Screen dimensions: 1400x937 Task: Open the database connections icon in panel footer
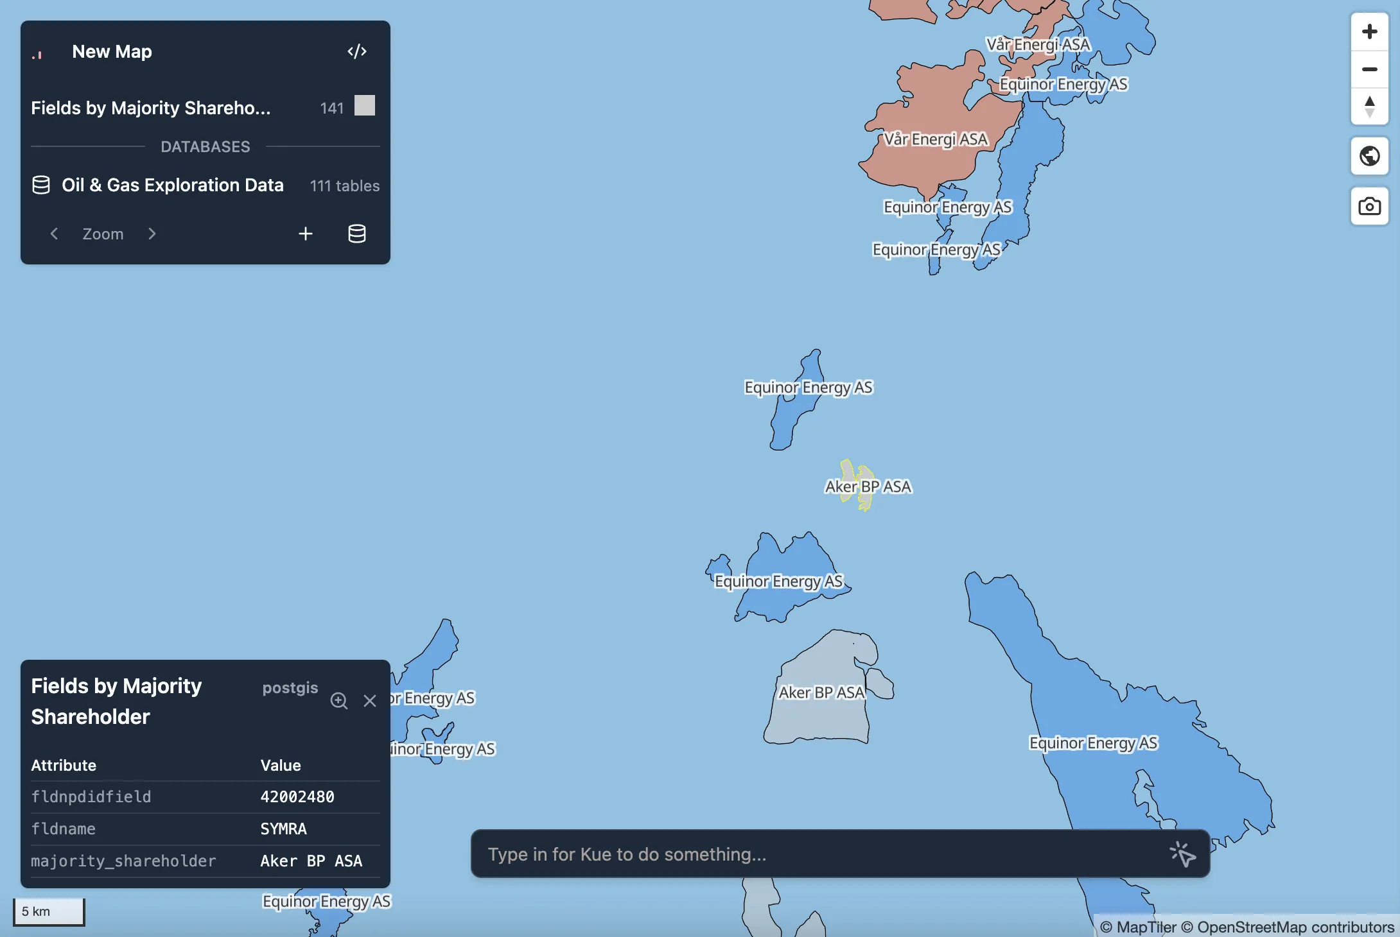coord(357,234)
